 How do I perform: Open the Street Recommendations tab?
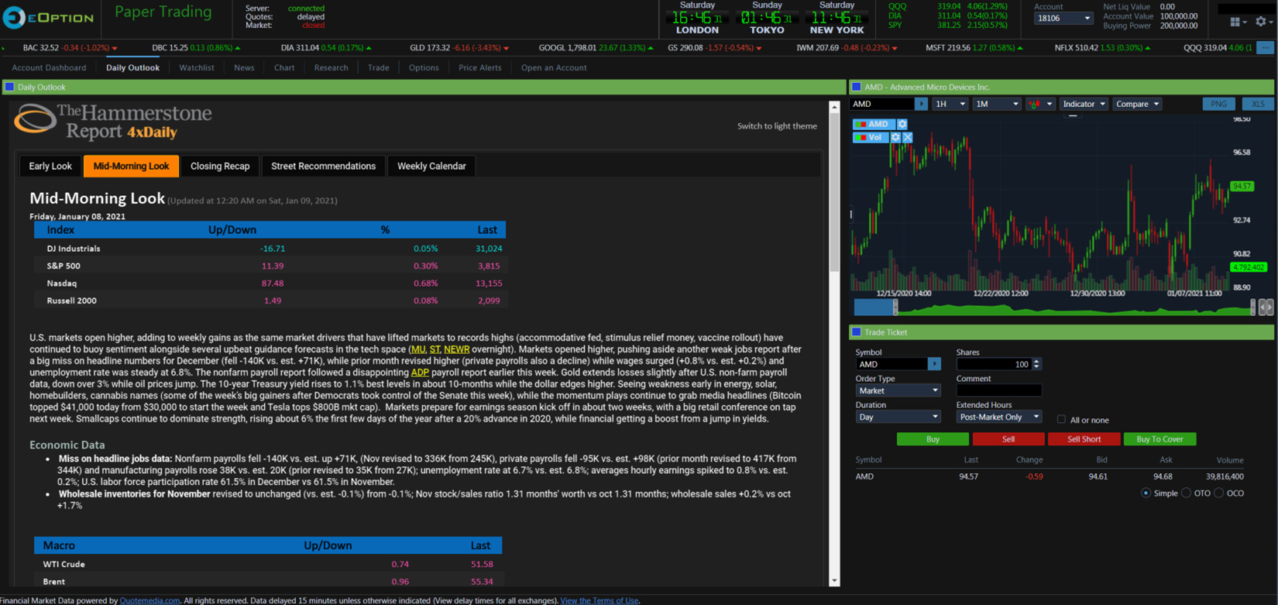[323, 166]
